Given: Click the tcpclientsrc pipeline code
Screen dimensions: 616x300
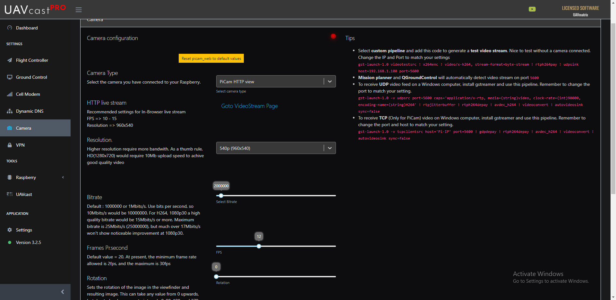Looking at the screenshot, I should pos(476,135).
